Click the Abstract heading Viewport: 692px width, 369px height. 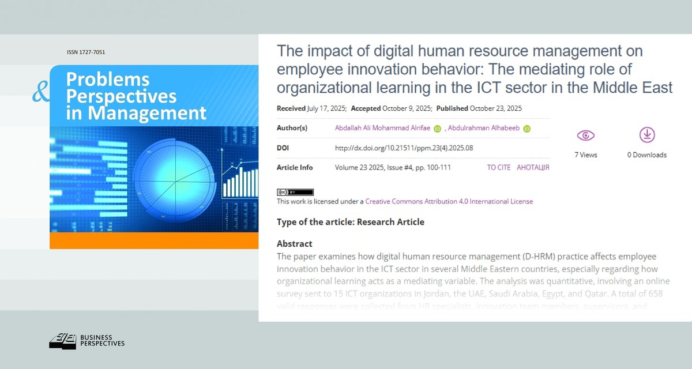point(295,244)
